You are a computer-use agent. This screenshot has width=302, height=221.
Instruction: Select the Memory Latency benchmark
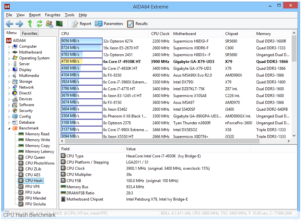[x=40, y=152]
